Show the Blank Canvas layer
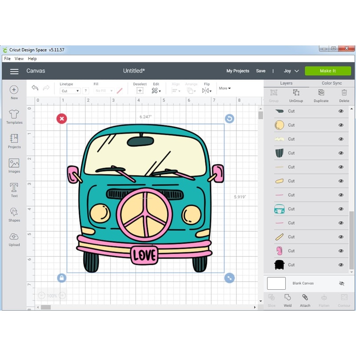 click(x=341, y=283)
